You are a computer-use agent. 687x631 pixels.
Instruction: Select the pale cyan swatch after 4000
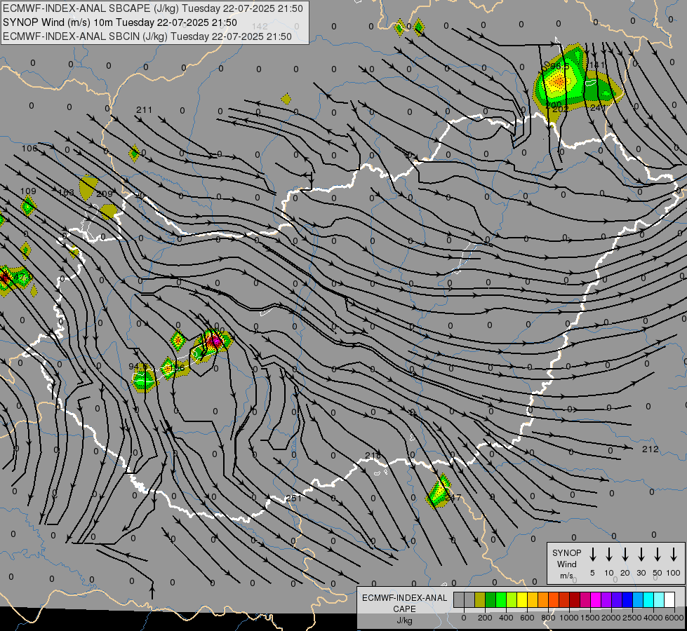pos(658,600)
